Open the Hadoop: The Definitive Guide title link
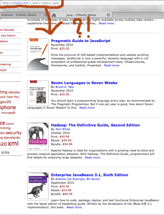 pos(95,125)
